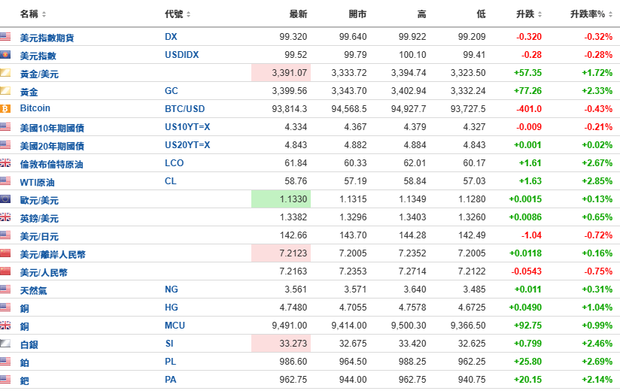Click US flag icon beside 美元/日元
This screenshot has height=391, width=620.
(x=5, y=235)
